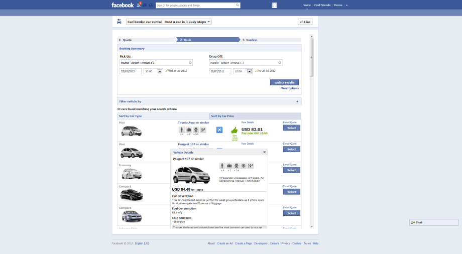Click the Like button
Screen dimensions: 462x254
point(305,22)
